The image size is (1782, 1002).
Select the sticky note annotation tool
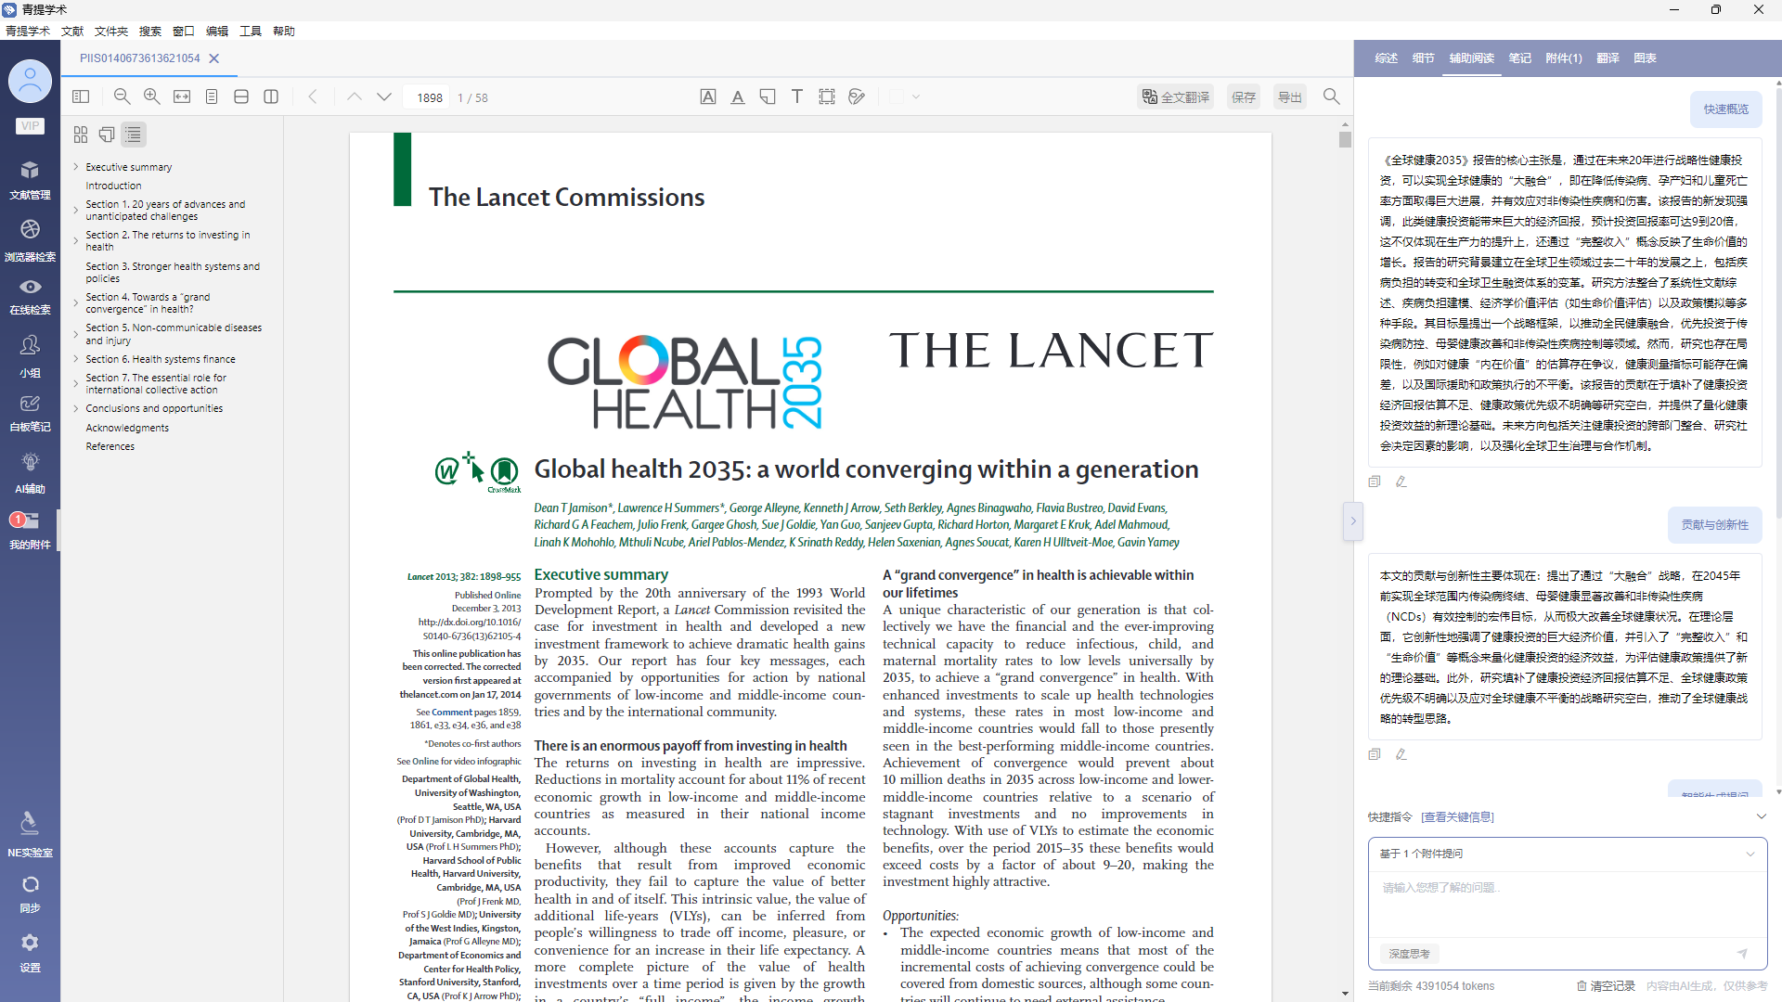(x=768, y=96)
